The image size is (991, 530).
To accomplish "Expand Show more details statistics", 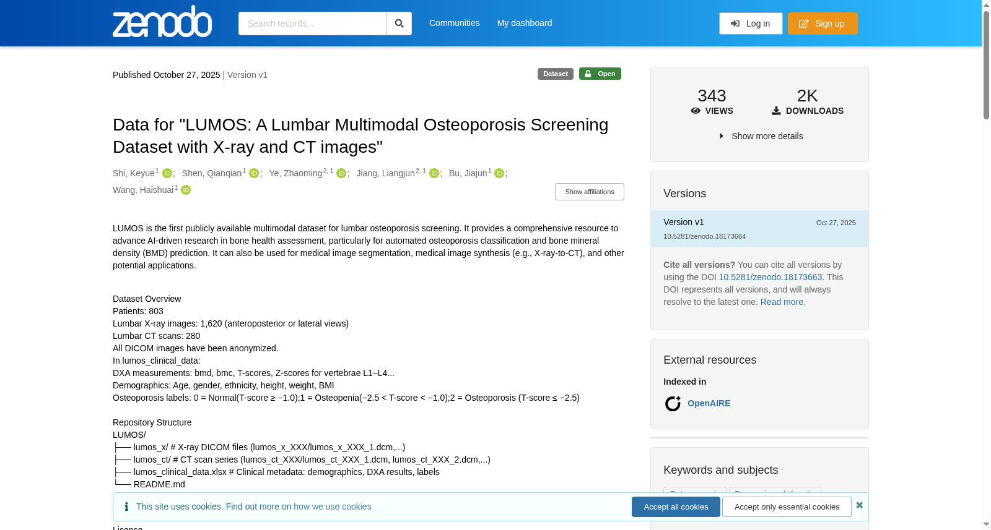I will click(761, 136).
